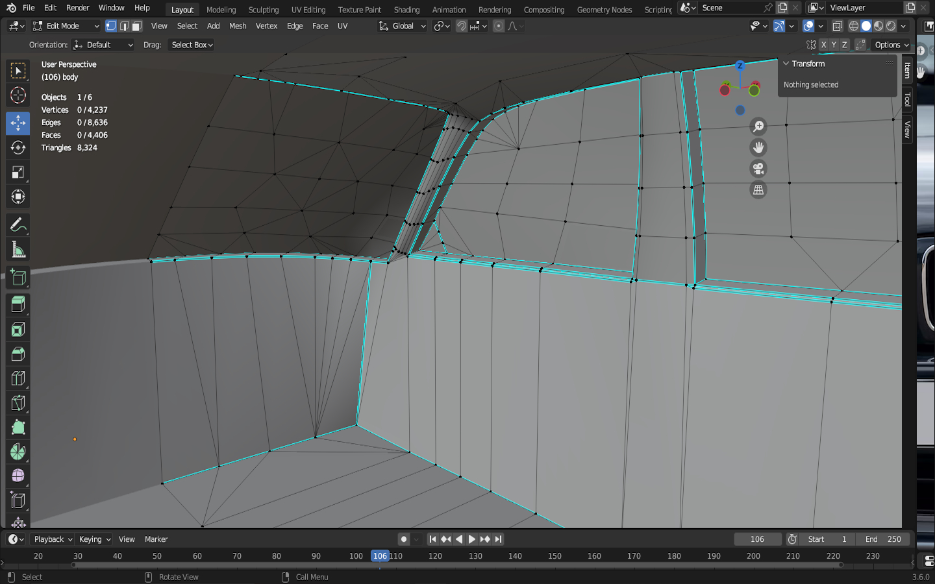Pick the Move tool in toolbar
This screenshot has height=584, width=935.
click(18, 123)
